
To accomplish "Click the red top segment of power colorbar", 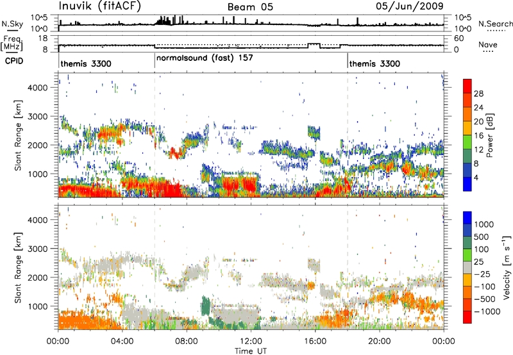I will (x=467, y=86).
